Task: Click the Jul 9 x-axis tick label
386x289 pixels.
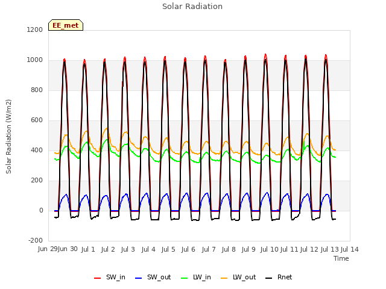Action: coord(248,249)
